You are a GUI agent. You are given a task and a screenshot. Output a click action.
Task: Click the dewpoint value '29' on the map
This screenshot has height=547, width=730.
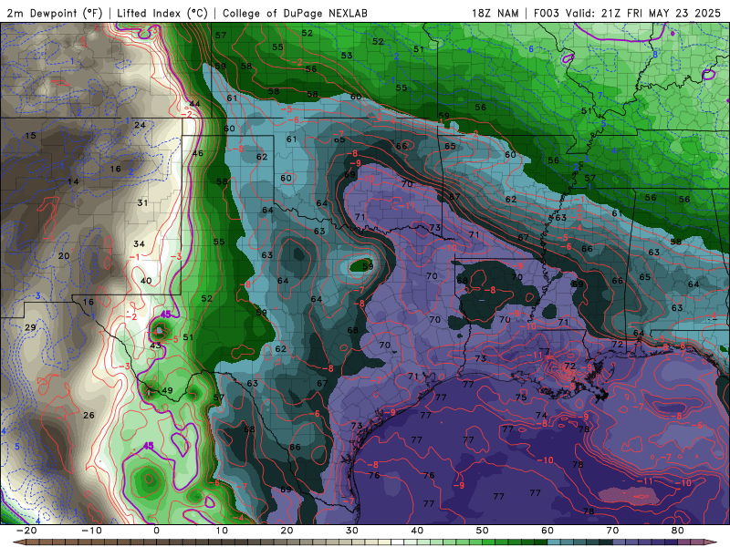[x=30, y=327]
